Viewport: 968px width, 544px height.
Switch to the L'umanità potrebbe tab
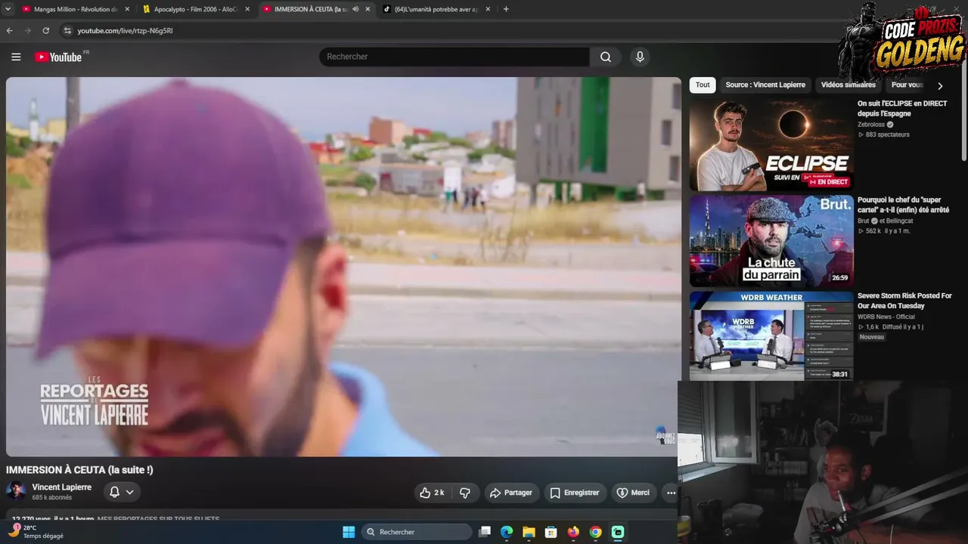click(x=436, y=9)
